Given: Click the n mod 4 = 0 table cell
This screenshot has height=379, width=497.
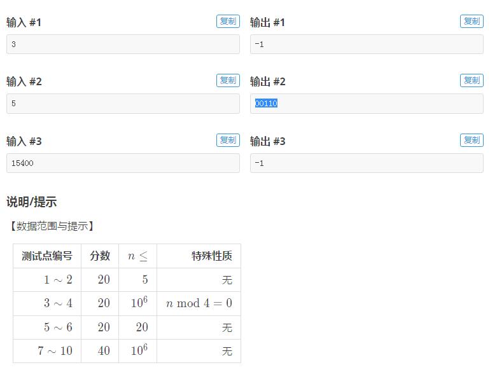Looking at the screenshot, I should [x=199, y=303].
